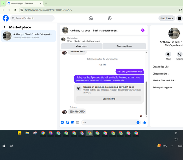This screenshot has width=183, height=160.
Task: Close the Messenger browser tab
Action: (41, 3)
